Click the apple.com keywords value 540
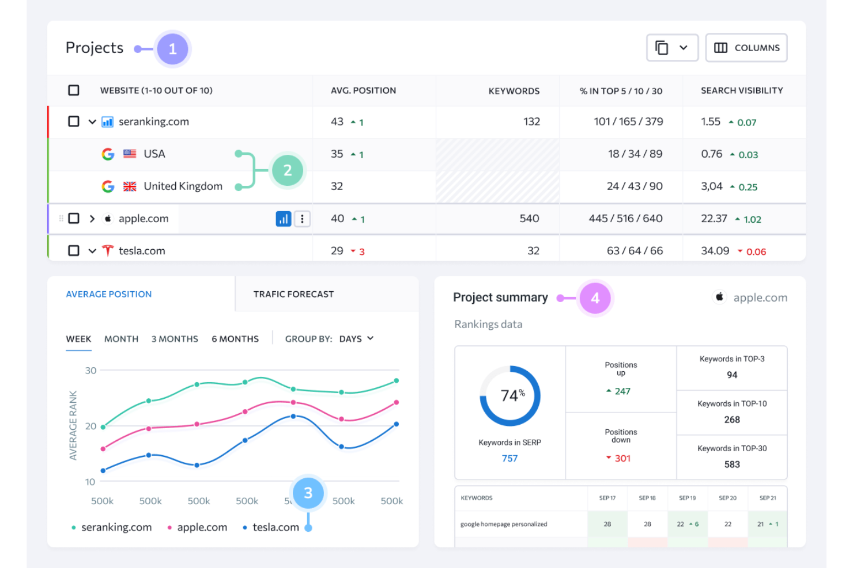Viewport: 853px width, 568px height. (x=529, y=219)
